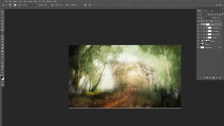
Task: Open the Edit menu
Action: point(10,1)
